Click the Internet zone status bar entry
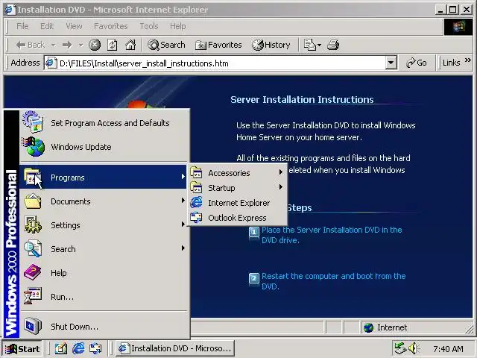The width and height of the screenshot is (477, 358). (x=385, y=327)
